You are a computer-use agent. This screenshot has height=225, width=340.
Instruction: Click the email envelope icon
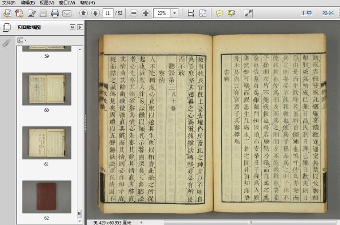(67, 14)
